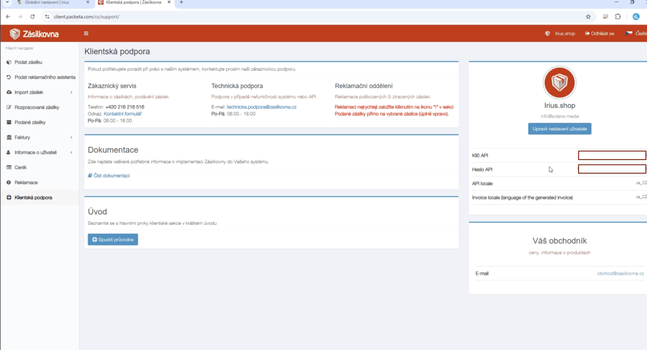Open a new browser tab with plus icon

tap(181, 3)
